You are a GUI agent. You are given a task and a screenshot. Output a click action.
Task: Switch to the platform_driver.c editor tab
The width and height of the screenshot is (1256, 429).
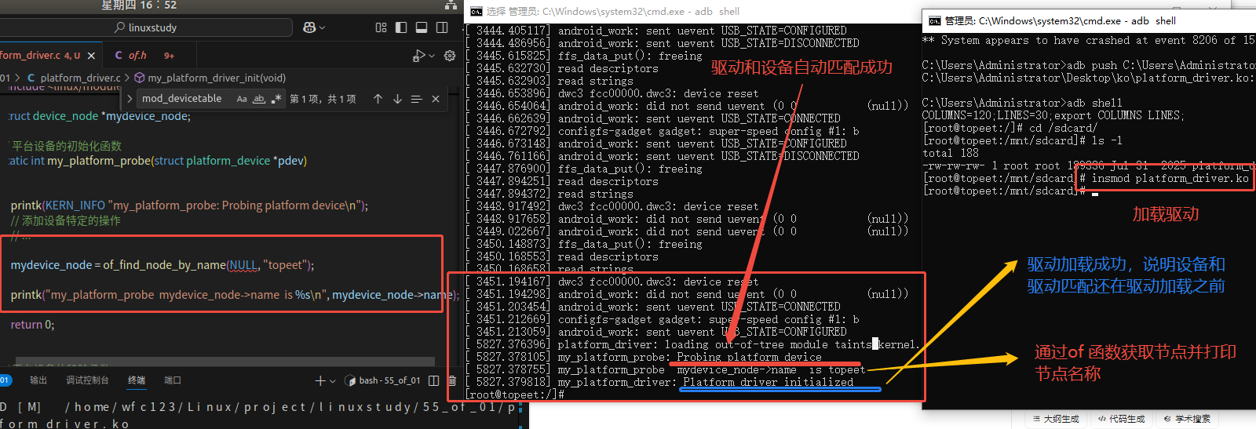tap(39, 56)
